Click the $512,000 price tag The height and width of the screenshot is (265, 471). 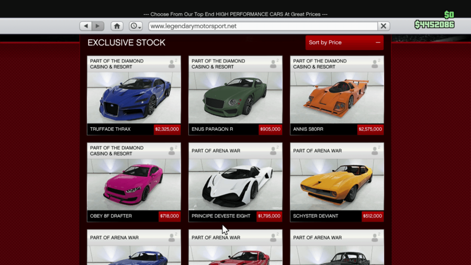pyautogui.click(x=373, y=216)
